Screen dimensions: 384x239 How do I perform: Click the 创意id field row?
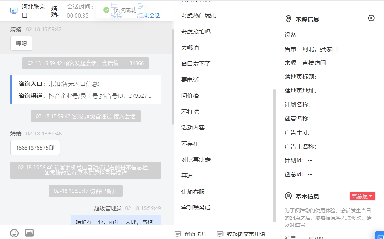coord(298,174)
